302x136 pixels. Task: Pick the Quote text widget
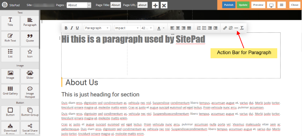click(30, 38)
